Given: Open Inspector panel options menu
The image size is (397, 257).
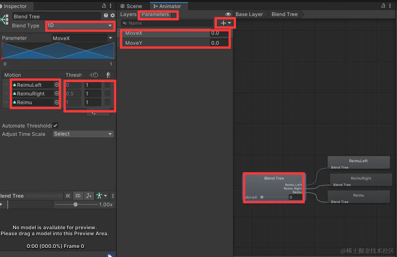Looking at the screenshot, I should point(111,6).
